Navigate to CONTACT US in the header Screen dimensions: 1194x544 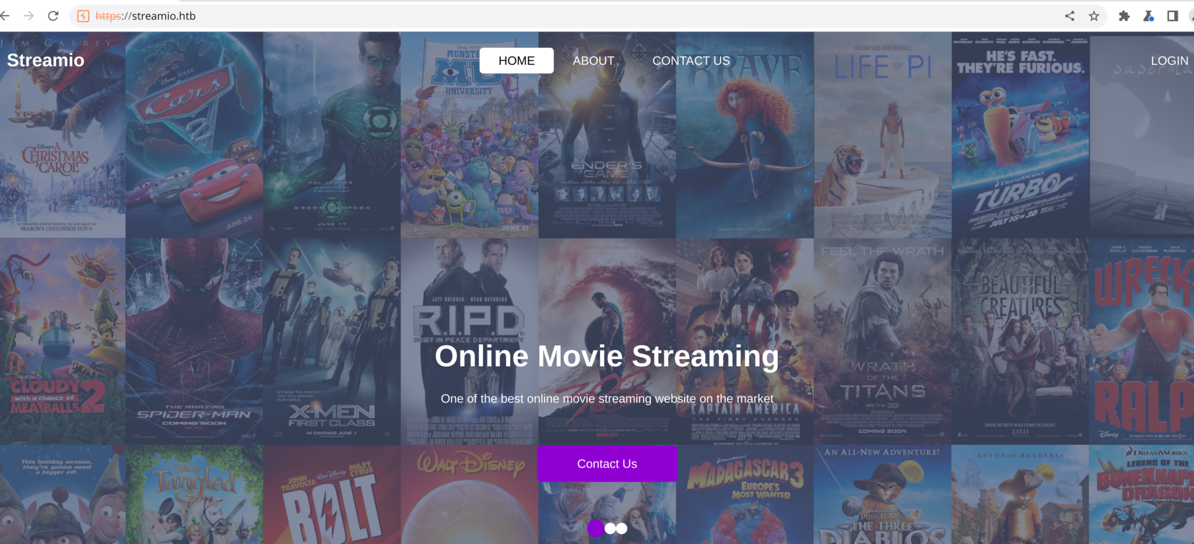(x=691, y=60)
